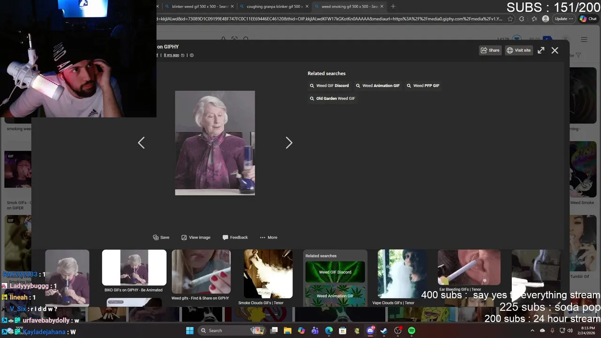Open Discord from taskbar
Screen dimensions: 601x338
(370, 330)
